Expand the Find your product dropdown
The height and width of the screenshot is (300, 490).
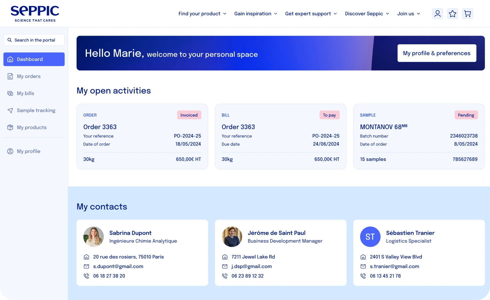coord(202,14)
